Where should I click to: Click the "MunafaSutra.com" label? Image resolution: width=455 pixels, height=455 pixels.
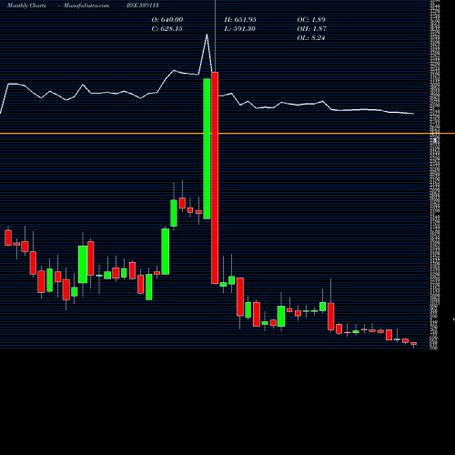click(x=86, y=5)
